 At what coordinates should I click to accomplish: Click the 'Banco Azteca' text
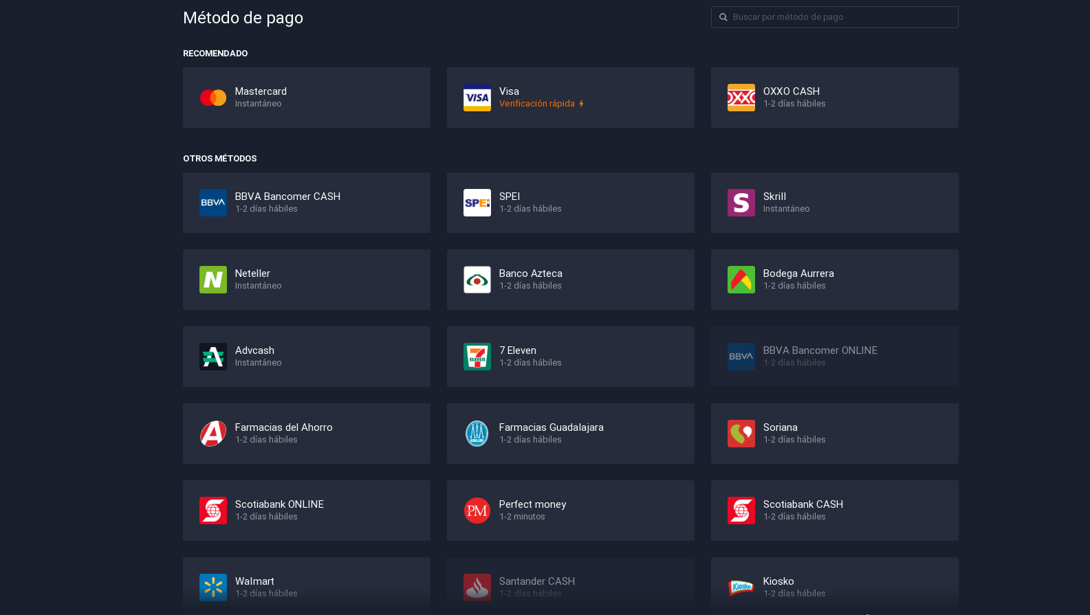click(531, 273)
